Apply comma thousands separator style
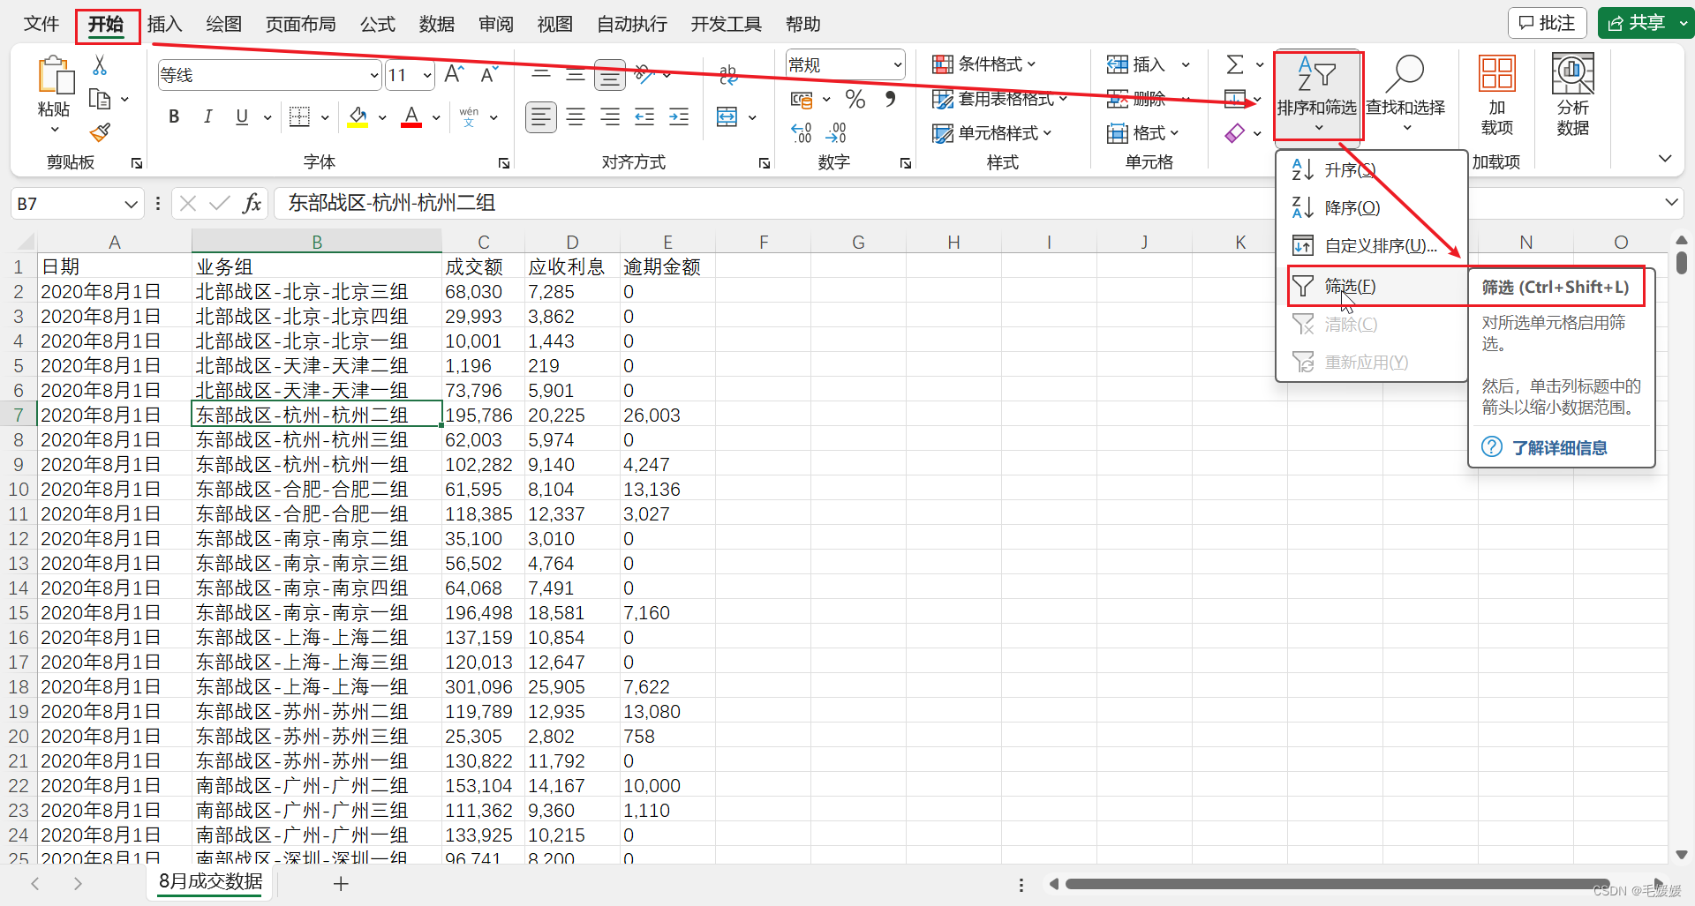 [890, 99]
